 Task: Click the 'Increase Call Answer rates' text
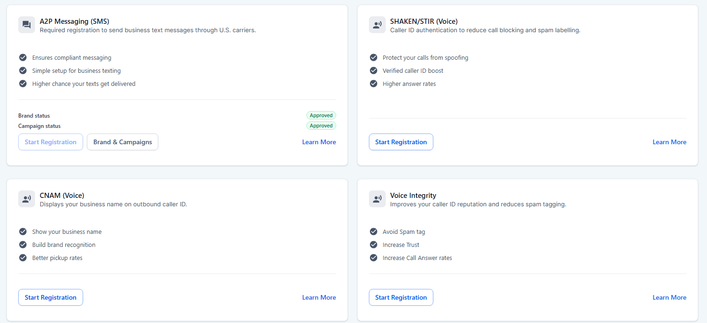click(417, 258)
